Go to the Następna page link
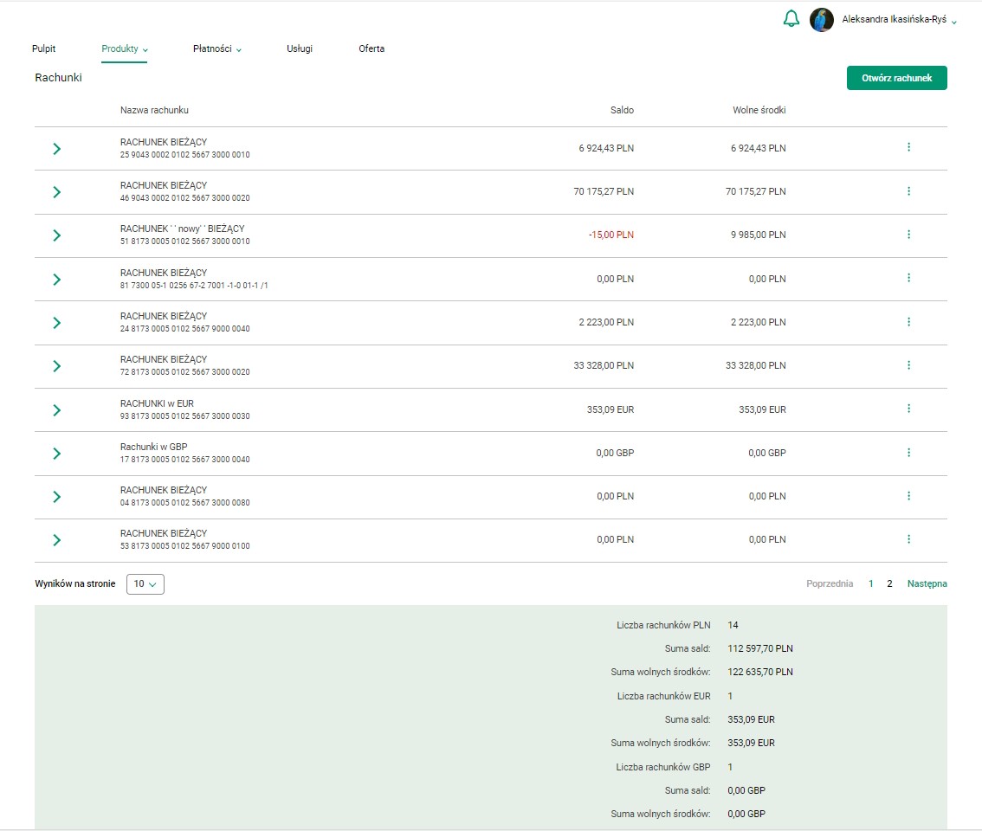The width and height of the screenshot is (982, 831). pos(927,584)
